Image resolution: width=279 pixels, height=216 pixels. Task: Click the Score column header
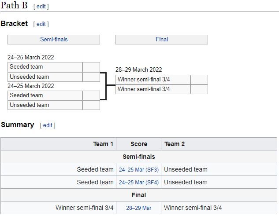138,144
